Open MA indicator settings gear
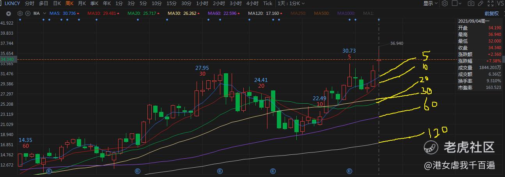 pyautogui.click(x=20, y=13)
